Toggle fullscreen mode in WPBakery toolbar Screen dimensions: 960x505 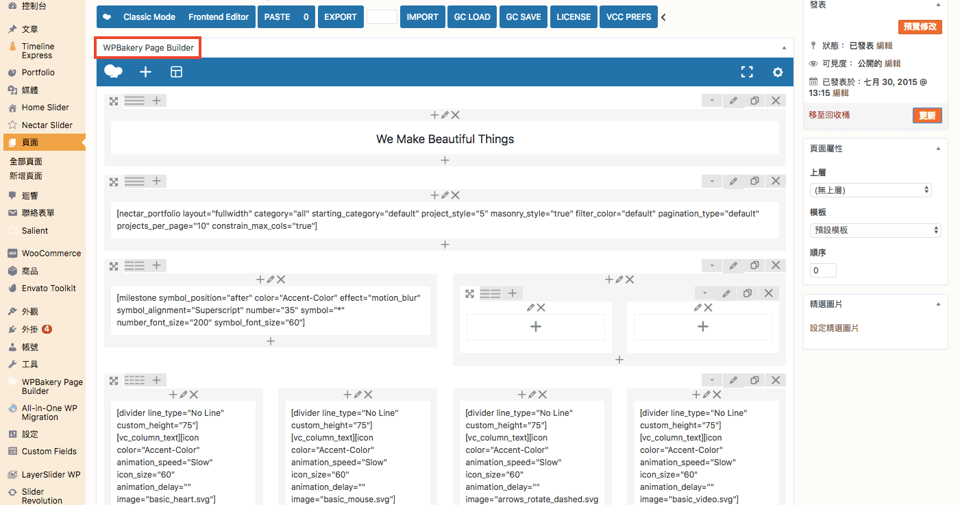747,72
